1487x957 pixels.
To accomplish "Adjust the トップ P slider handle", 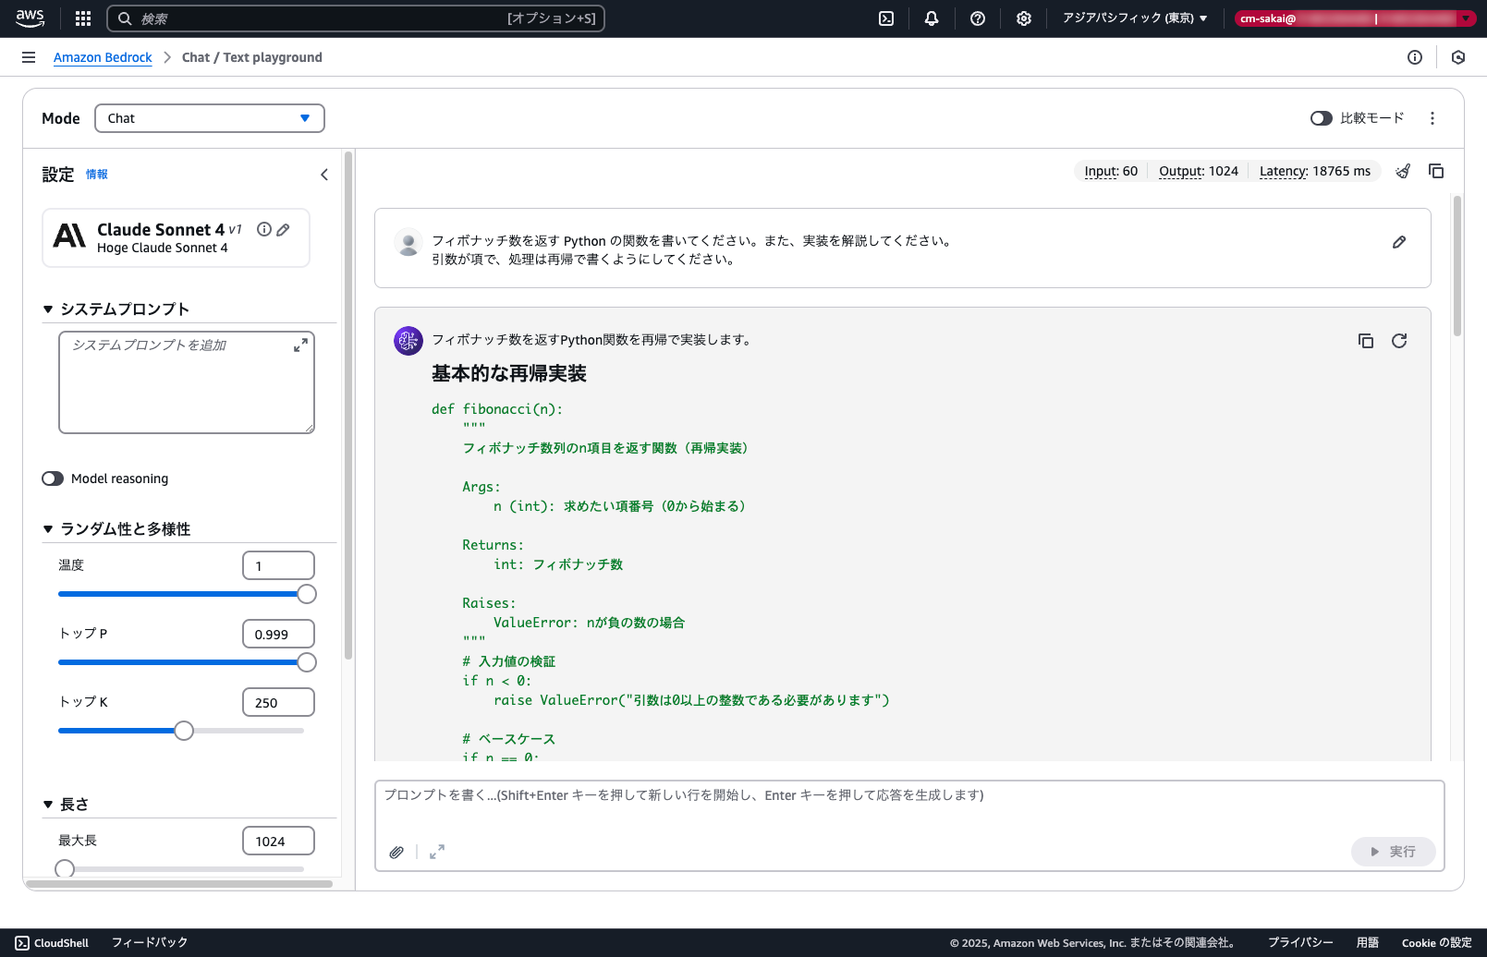I will pyautogui.click(x=307, y=662).
